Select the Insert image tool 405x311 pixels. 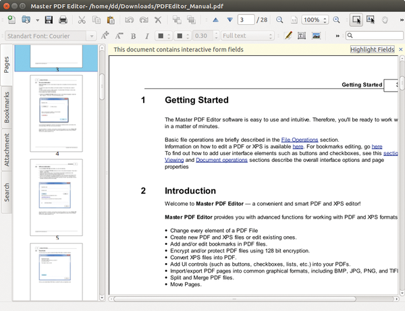pyautogui.click(x=316, y=36)
